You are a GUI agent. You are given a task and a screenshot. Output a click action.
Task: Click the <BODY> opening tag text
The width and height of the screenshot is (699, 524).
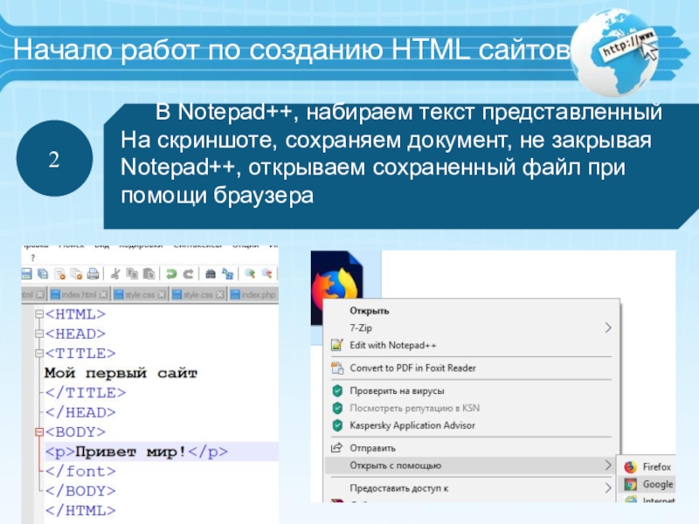click(x=75, y=432)
